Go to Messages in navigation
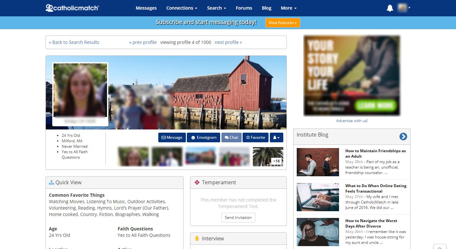The height and width of the screenshot is (249, 456). pos(146,8)
